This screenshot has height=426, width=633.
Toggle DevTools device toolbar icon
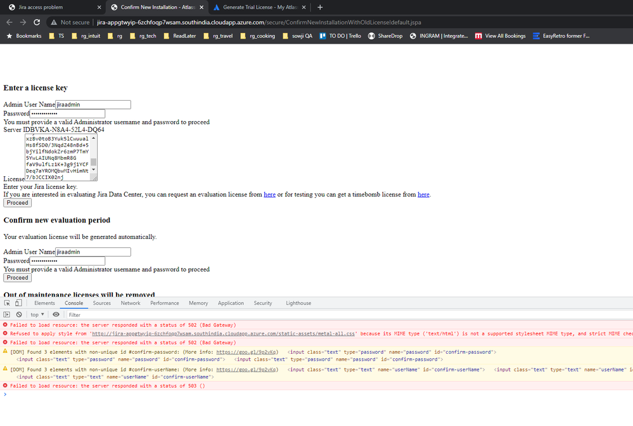click(x=18, y=303)
